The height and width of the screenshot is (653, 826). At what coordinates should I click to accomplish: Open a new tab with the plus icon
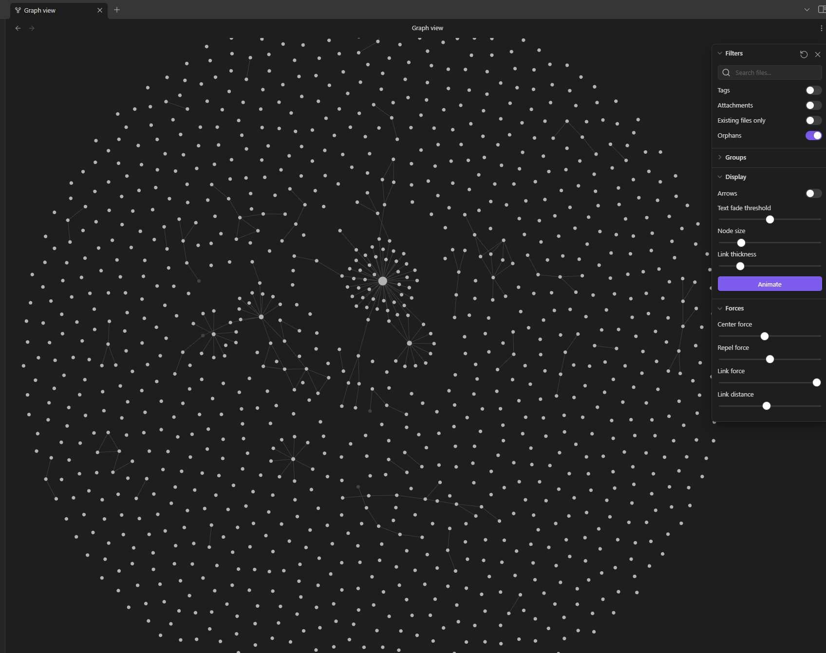pos(116,10)
